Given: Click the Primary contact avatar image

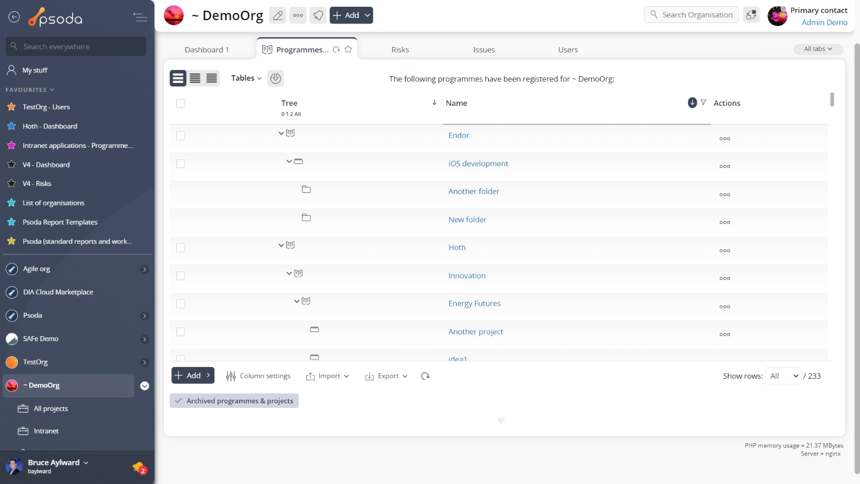Looking at the screenshot, I should click(x=777, y=16).
